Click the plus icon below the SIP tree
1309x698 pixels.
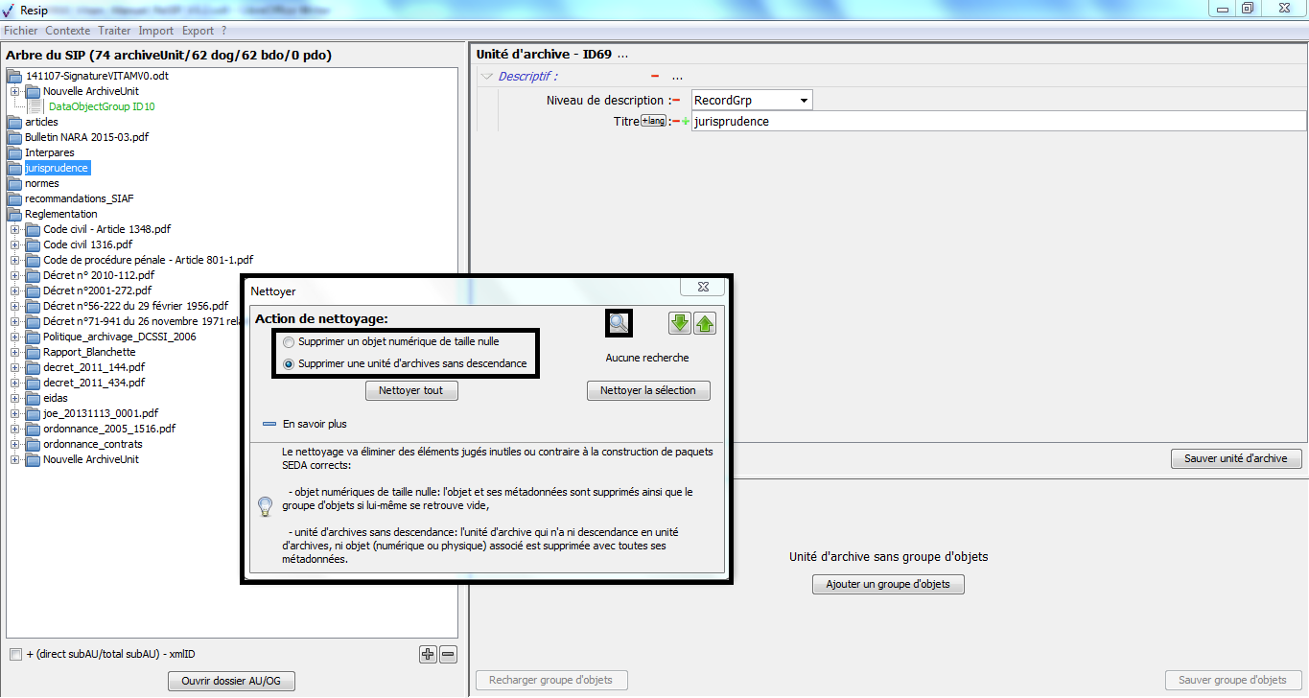pyautogui.click(x=428, y=655)
